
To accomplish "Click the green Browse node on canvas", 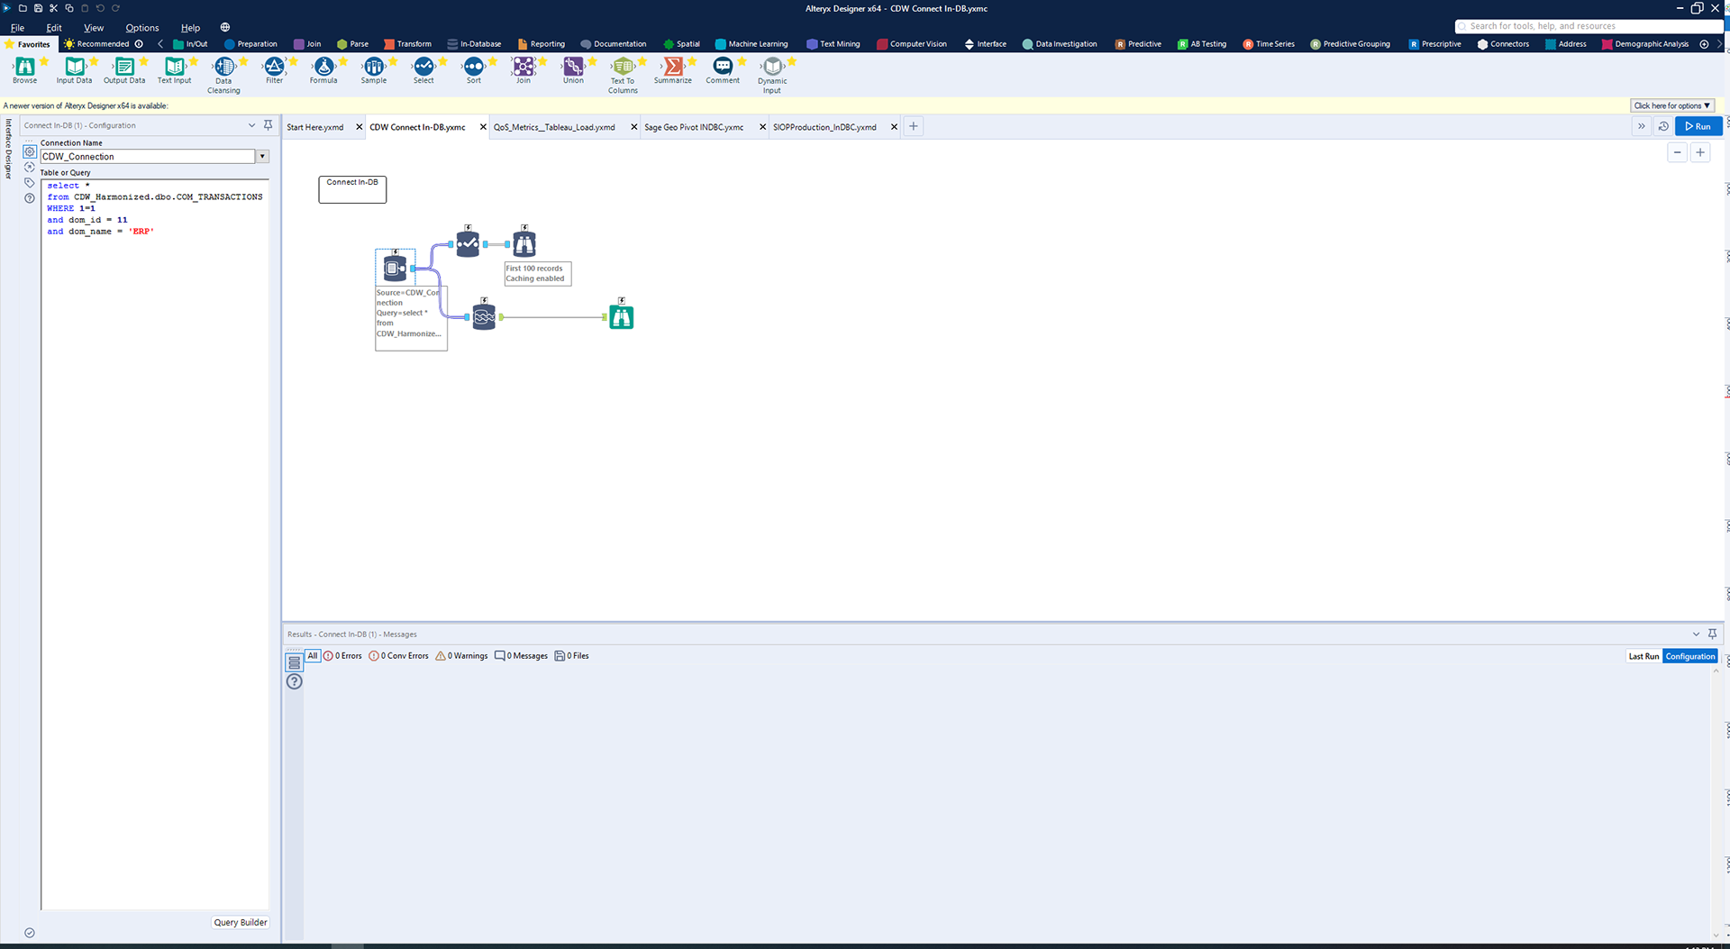I will coord(622,317).
